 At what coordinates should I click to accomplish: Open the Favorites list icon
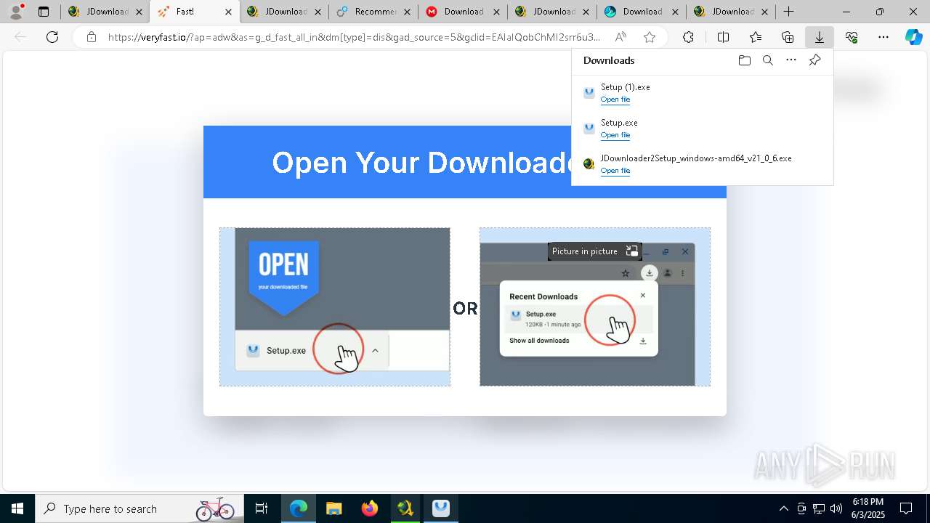click(756, 37)
